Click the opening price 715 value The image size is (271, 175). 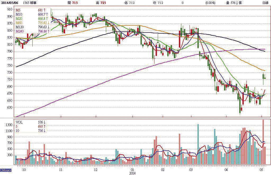(x=75, y=3)
